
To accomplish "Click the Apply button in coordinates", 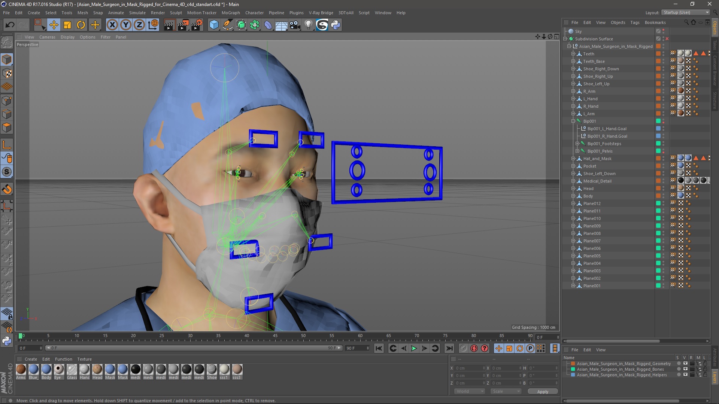I will pyautogui.click(x=543, y=391).
